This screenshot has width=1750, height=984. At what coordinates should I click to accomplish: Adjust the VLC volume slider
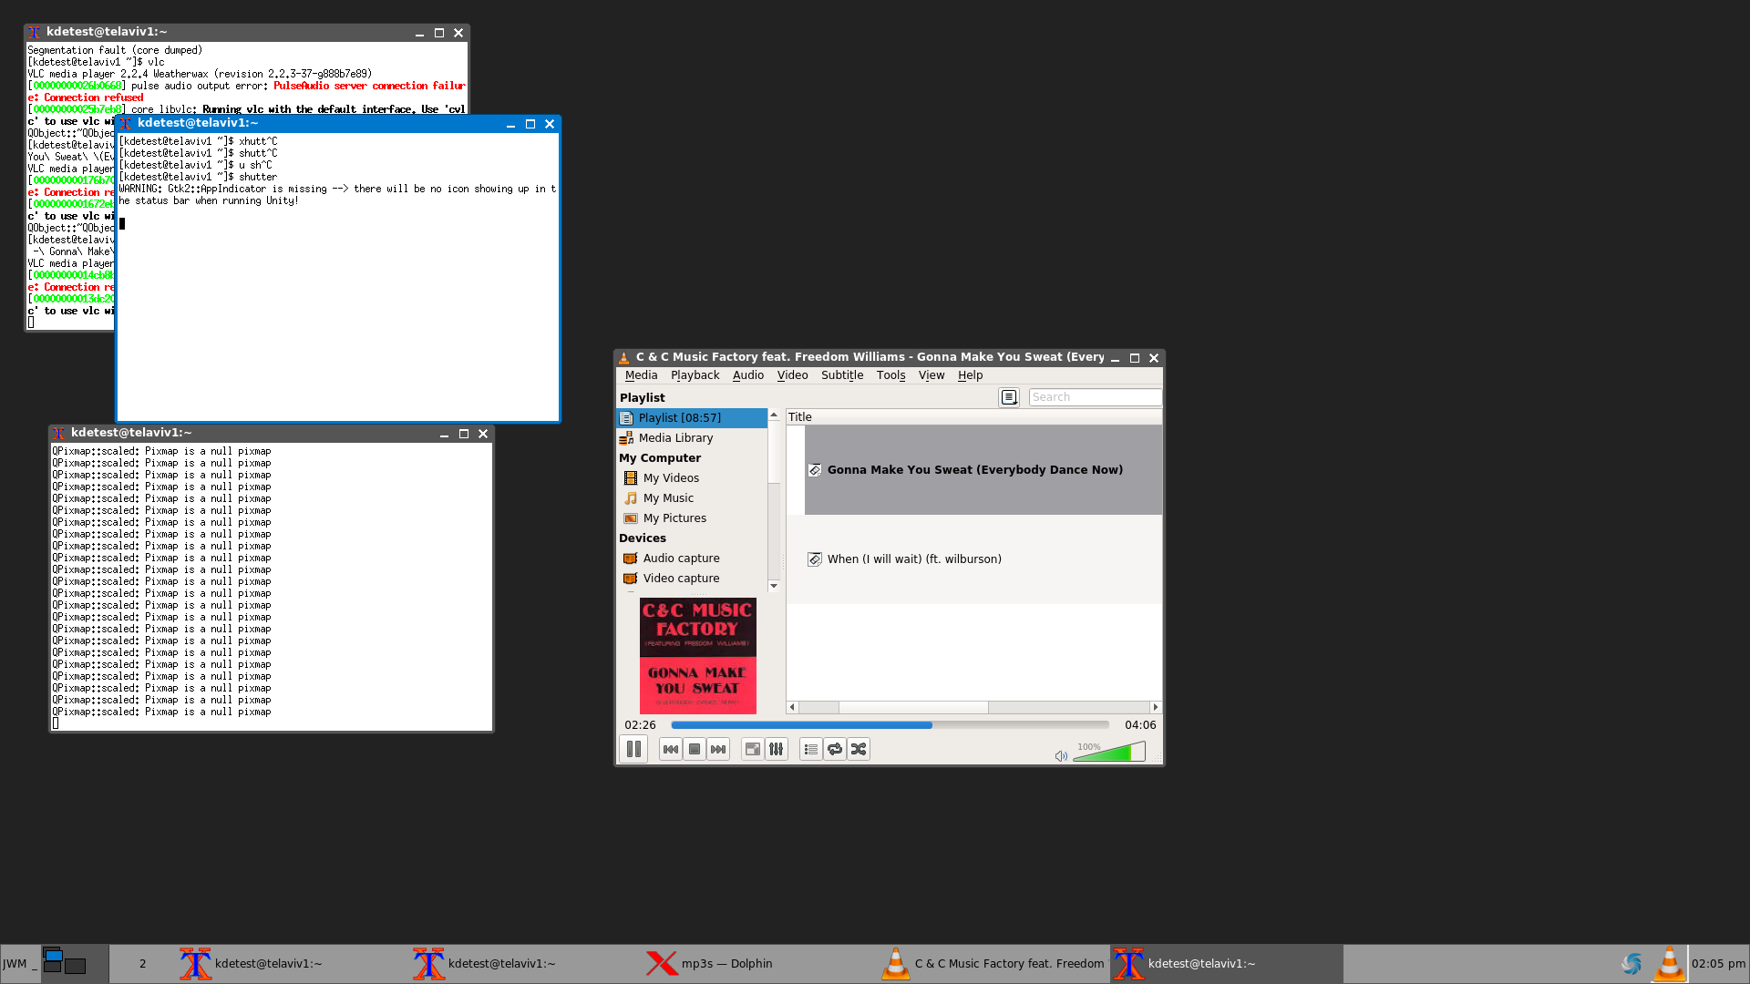[x=1109, y=753]
